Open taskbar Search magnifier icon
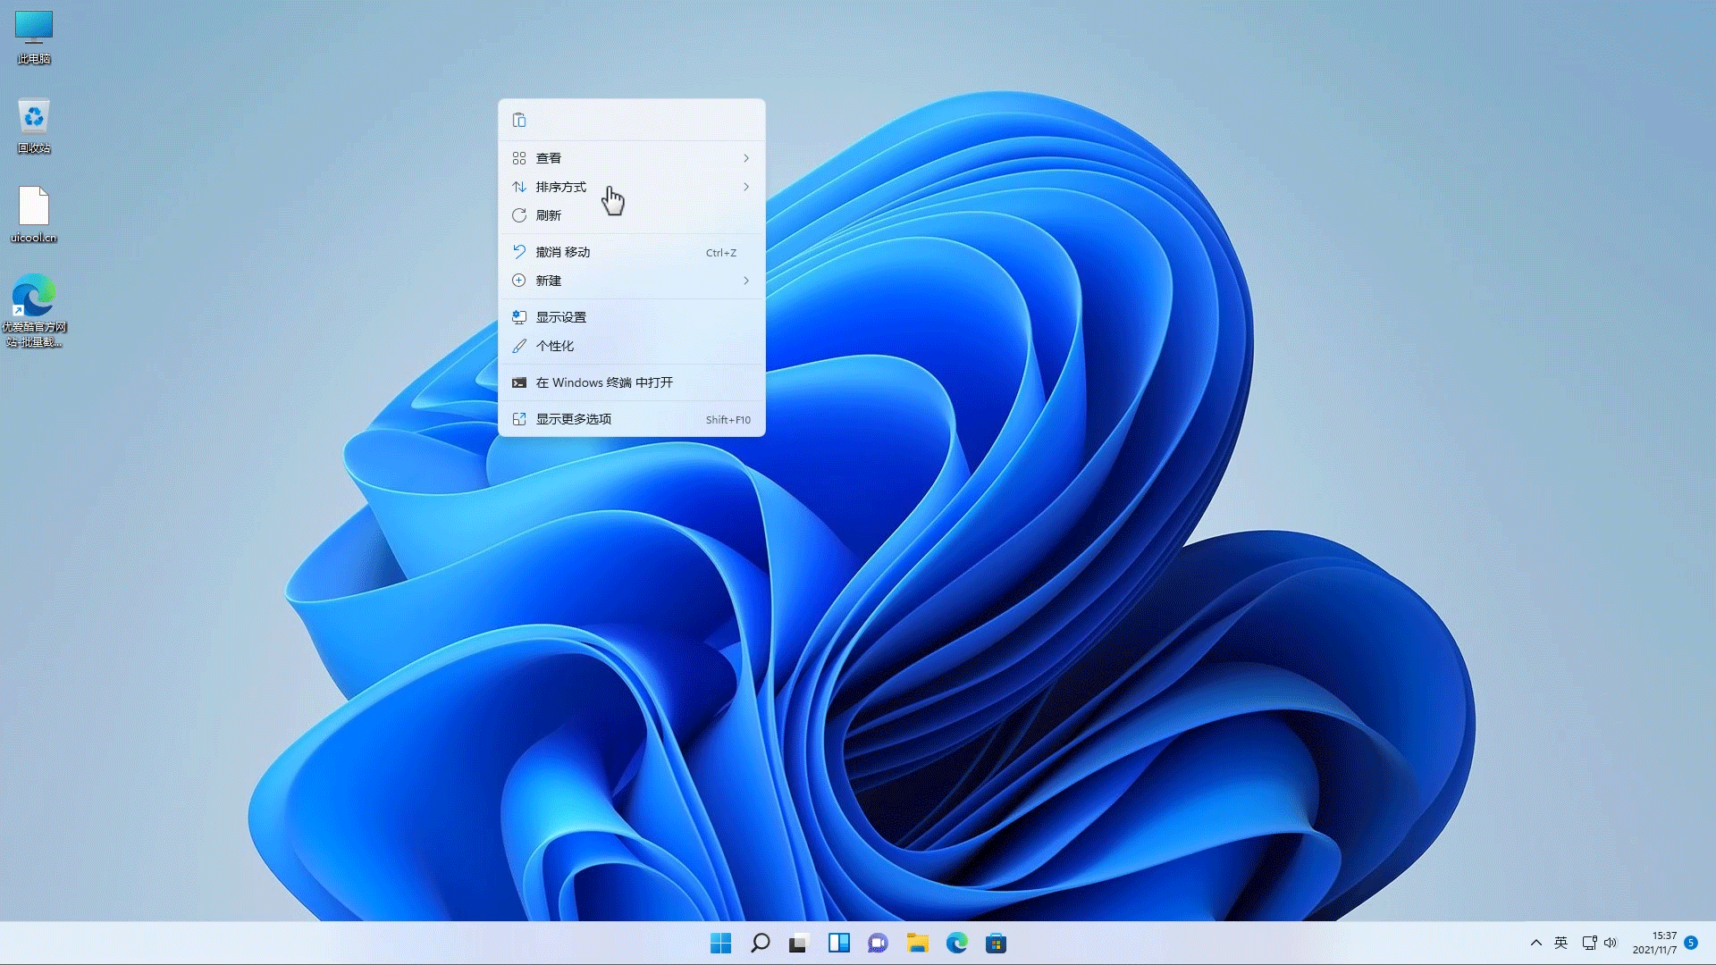Image resolution: width=1716 pixels, height=965 pixels. pyautogui.click(x=760, y=943)
